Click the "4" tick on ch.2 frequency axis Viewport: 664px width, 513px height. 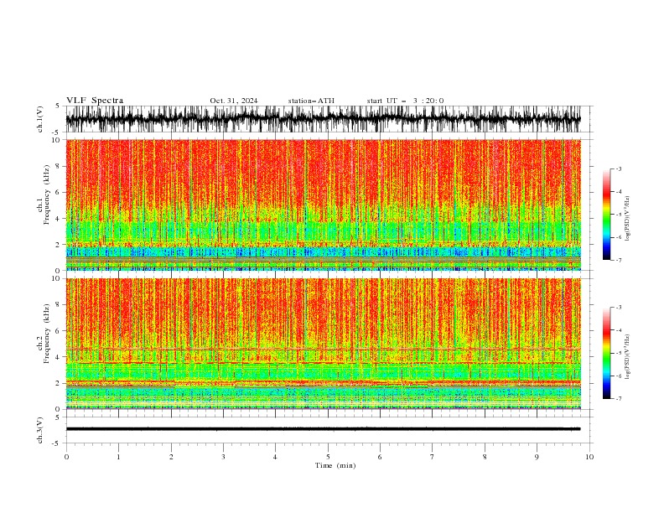[58, 358]
